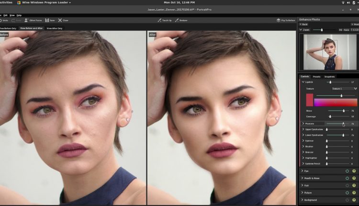The height and width of the screenshot is (206, 359).
Task: Switch to the Snapshots tab
Action: coord(329,77)
